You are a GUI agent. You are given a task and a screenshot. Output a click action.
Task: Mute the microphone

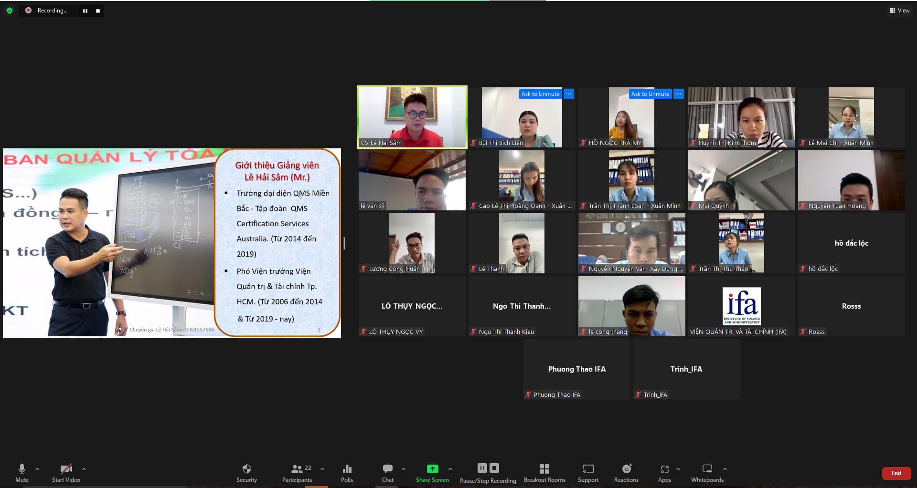click(22, 469)
